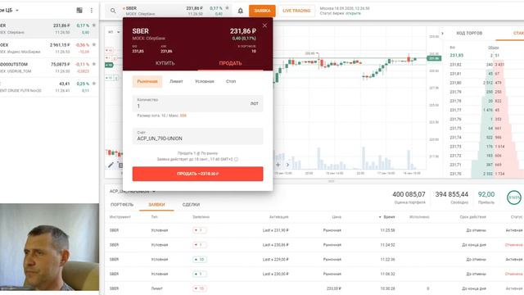Switch to Продать tab in dialog
Screen dimensions: 524x295
click(x=230, y=63)
